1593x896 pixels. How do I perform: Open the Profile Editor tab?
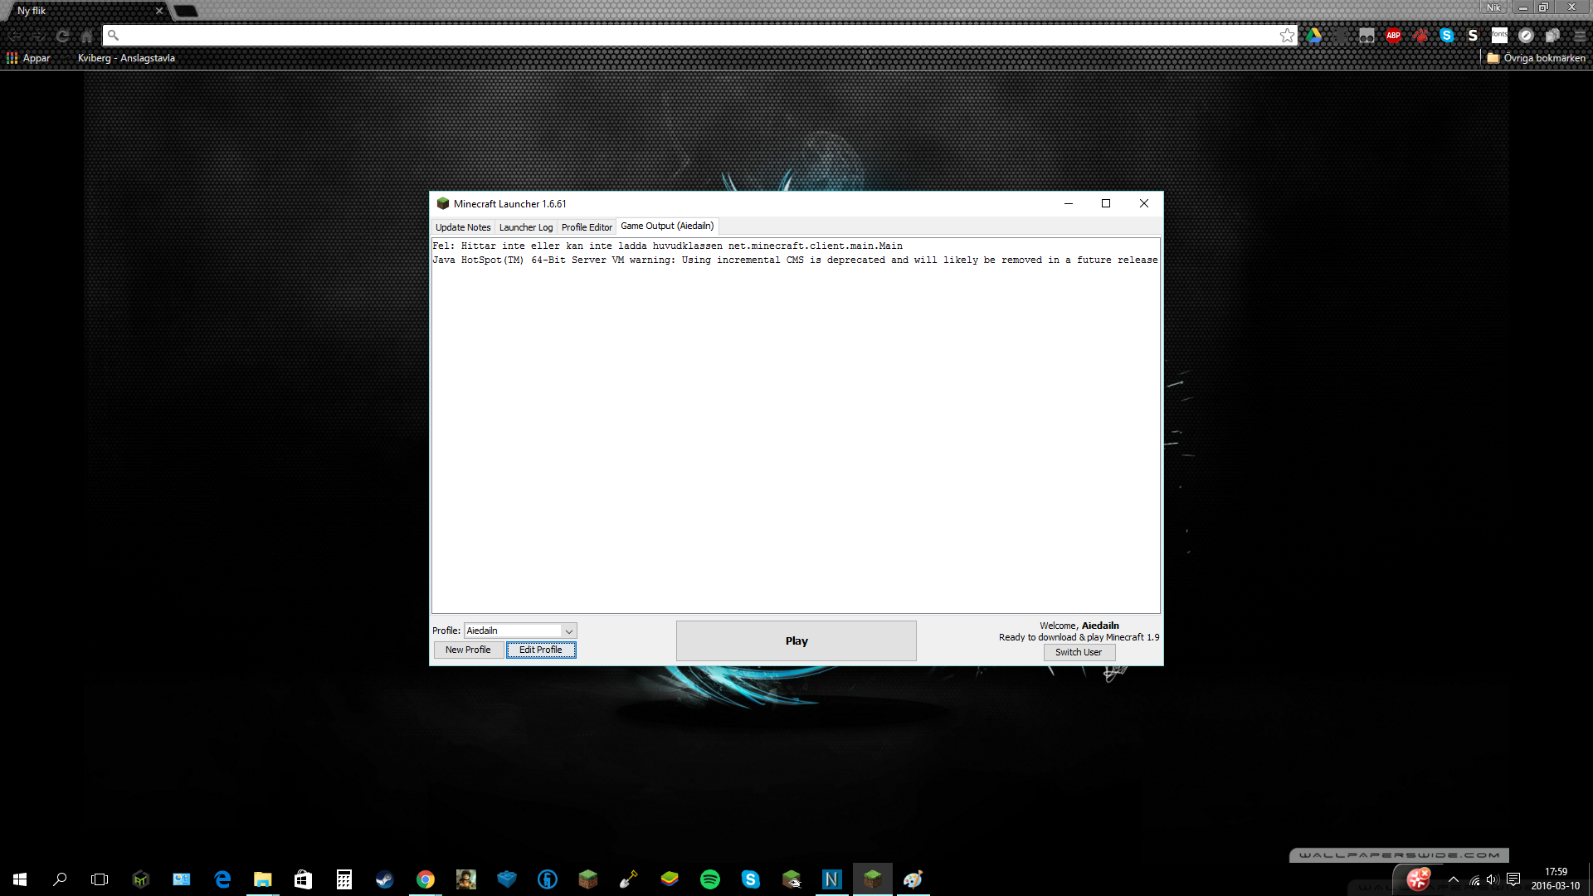(x=587, y=227)
